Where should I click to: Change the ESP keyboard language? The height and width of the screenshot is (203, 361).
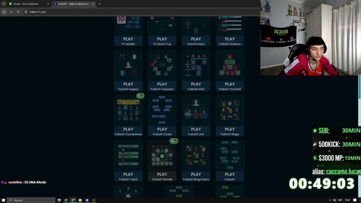[x=340, y=200]
